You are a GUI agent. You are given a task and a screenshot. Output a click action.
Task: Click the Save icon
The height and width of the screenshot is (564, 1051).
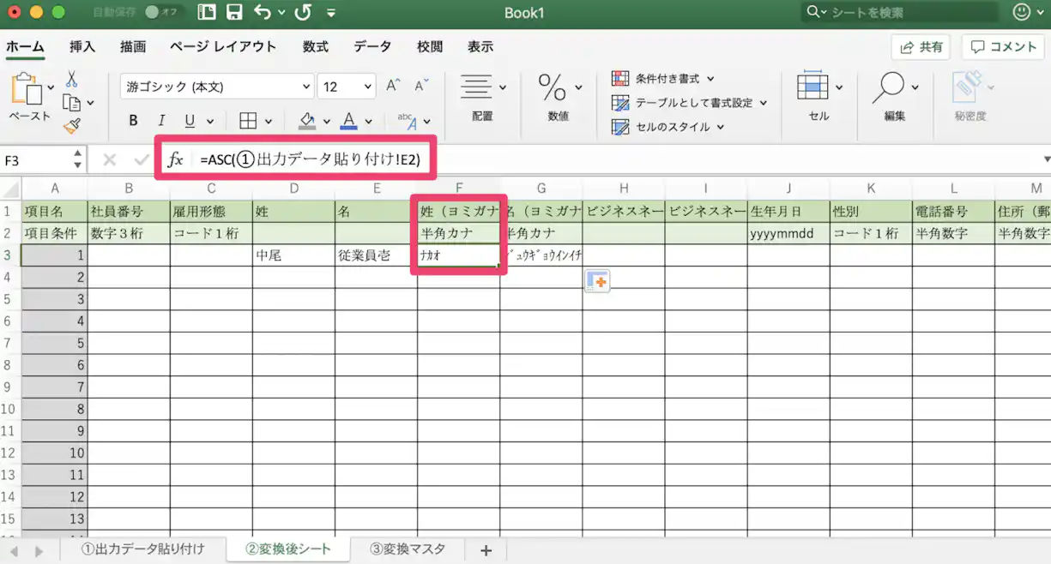point(235,13)
